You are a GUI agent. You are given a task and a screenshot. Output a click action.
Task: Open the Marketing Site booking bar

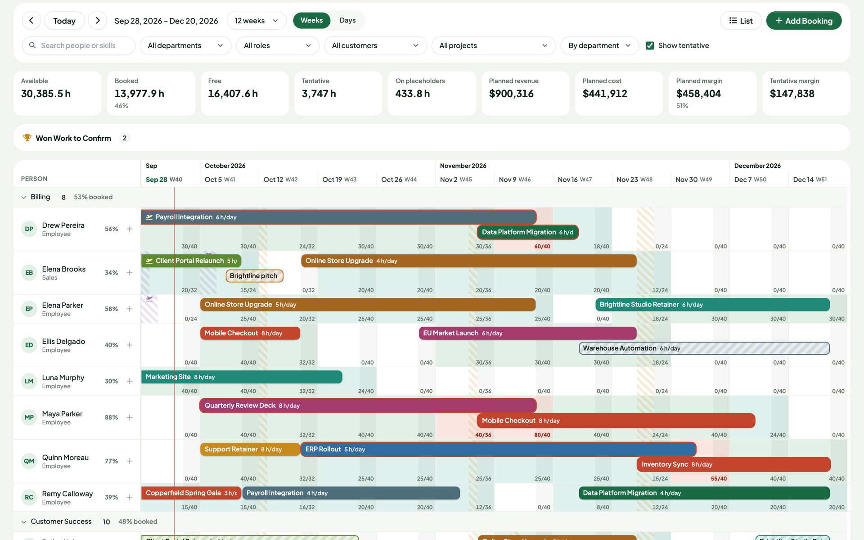pyautogui.click(x=242, y=377)
